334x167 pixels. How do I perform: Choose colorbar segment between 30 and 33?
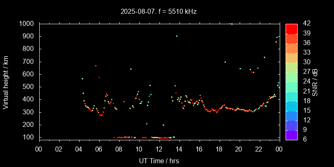291,57
